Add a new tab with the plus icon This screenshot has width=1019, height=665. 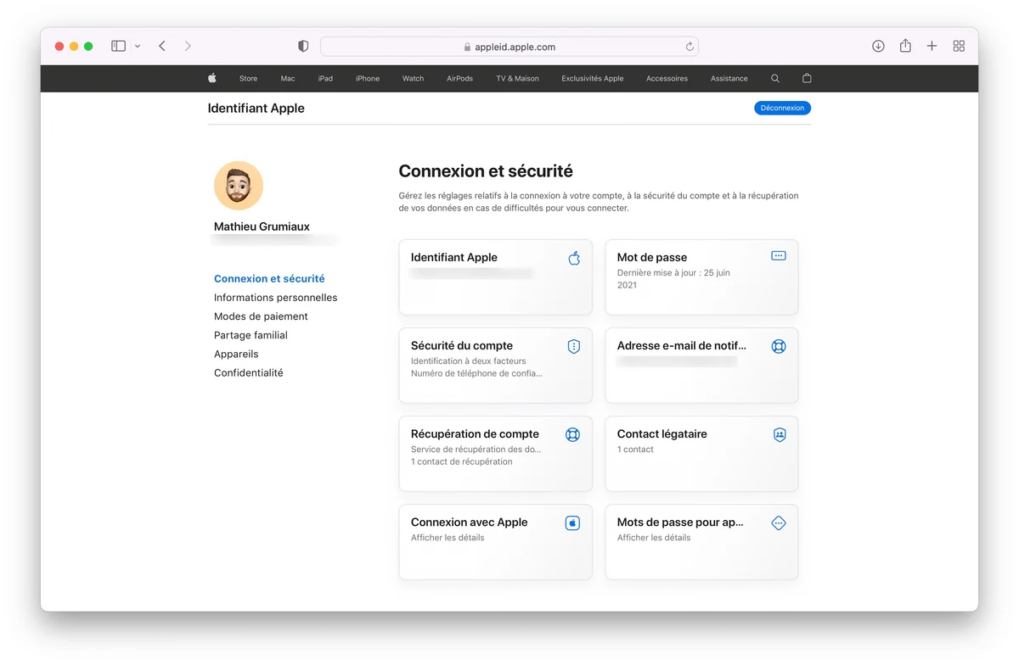[932, 46]
